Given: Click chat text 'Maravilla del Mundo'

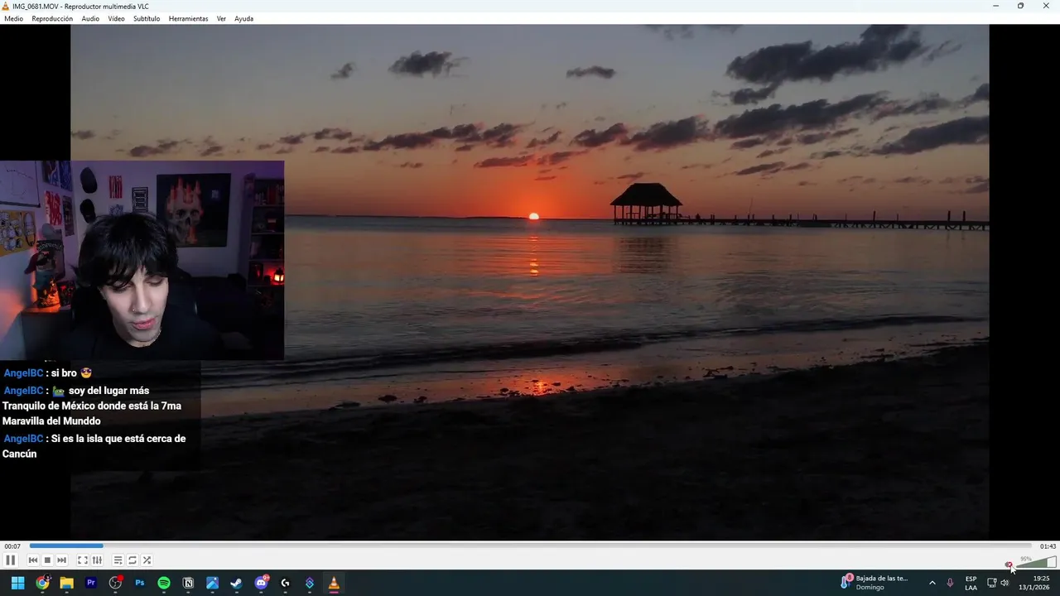Looking at the screenshot, I should coord(51,421).
